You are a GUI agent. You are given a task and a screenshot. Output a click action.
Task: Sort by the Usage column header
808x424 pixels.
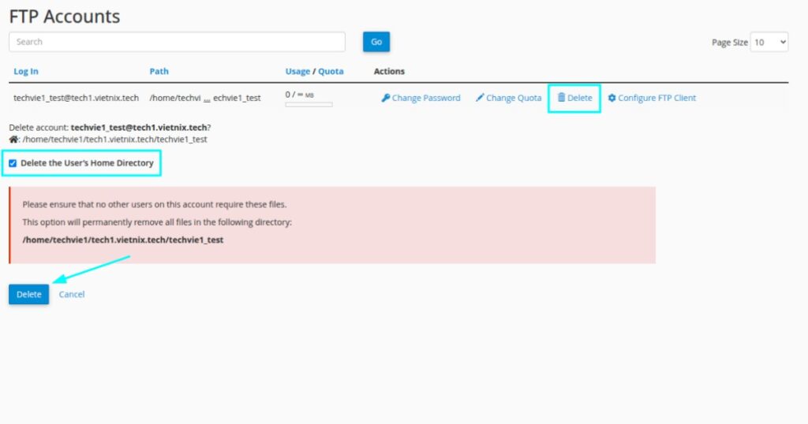pos(297,72)
